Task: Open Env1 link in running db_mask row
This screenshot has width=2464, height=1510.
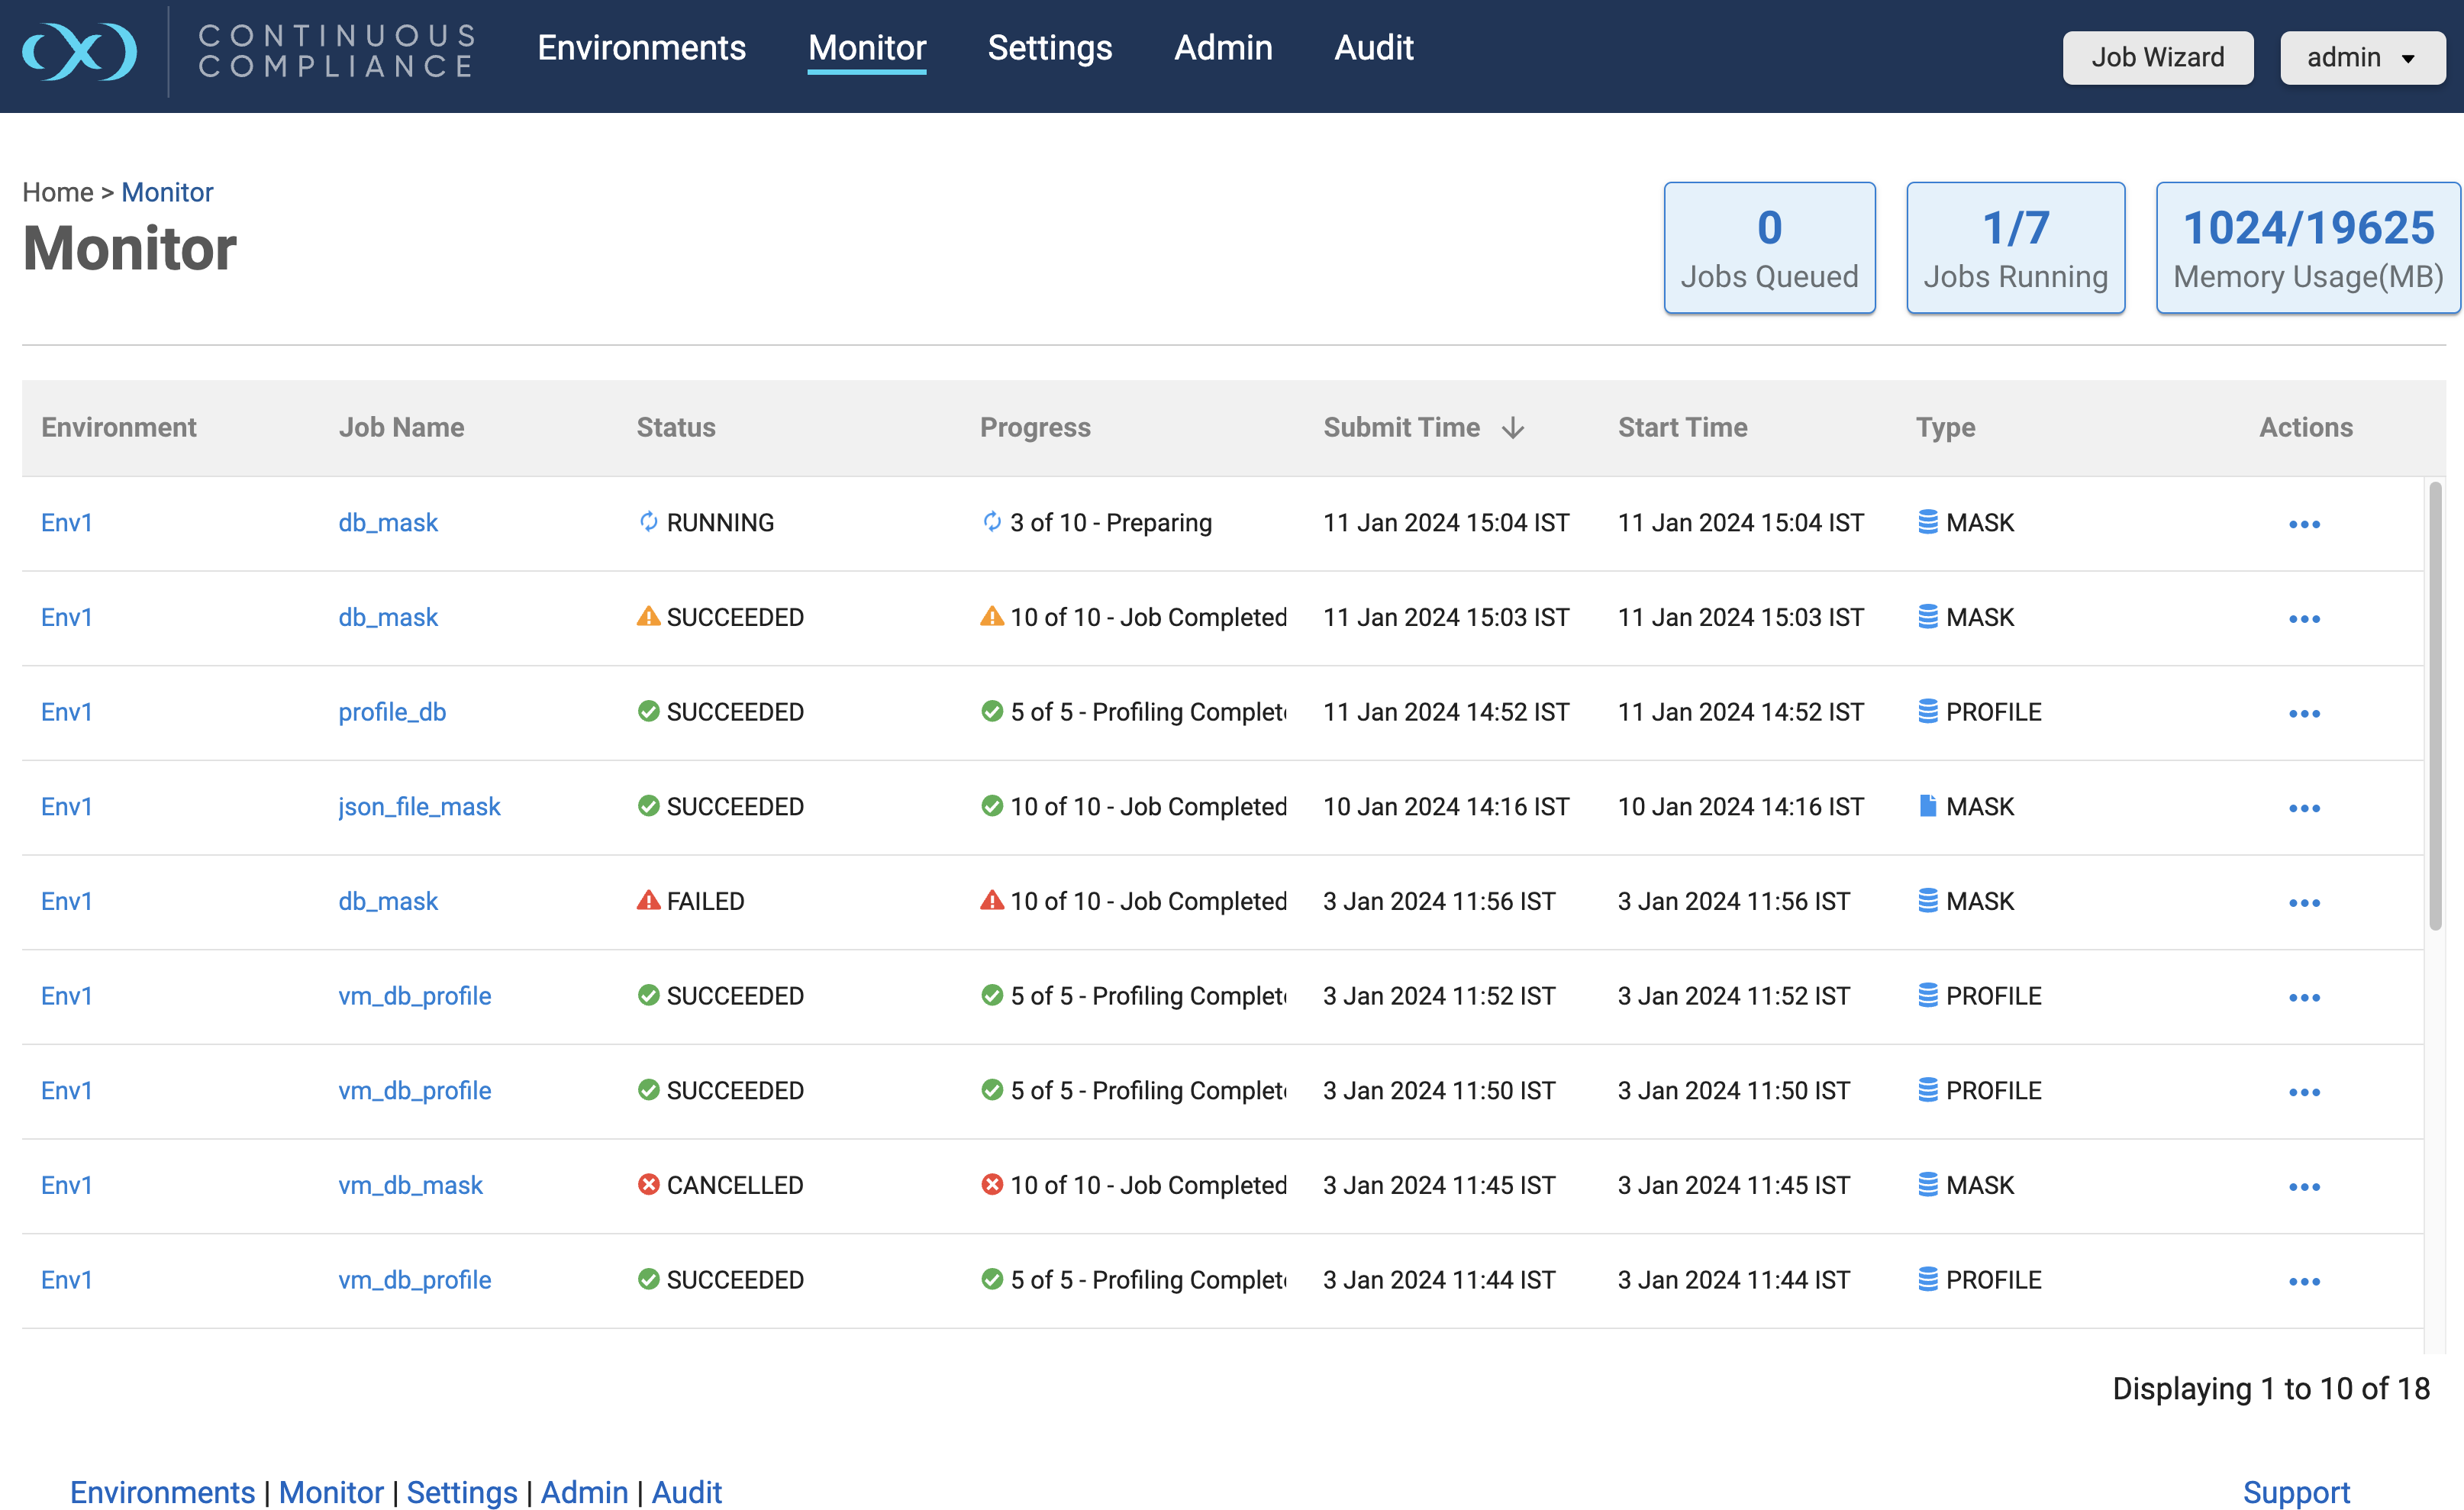Action: [66, 522]
